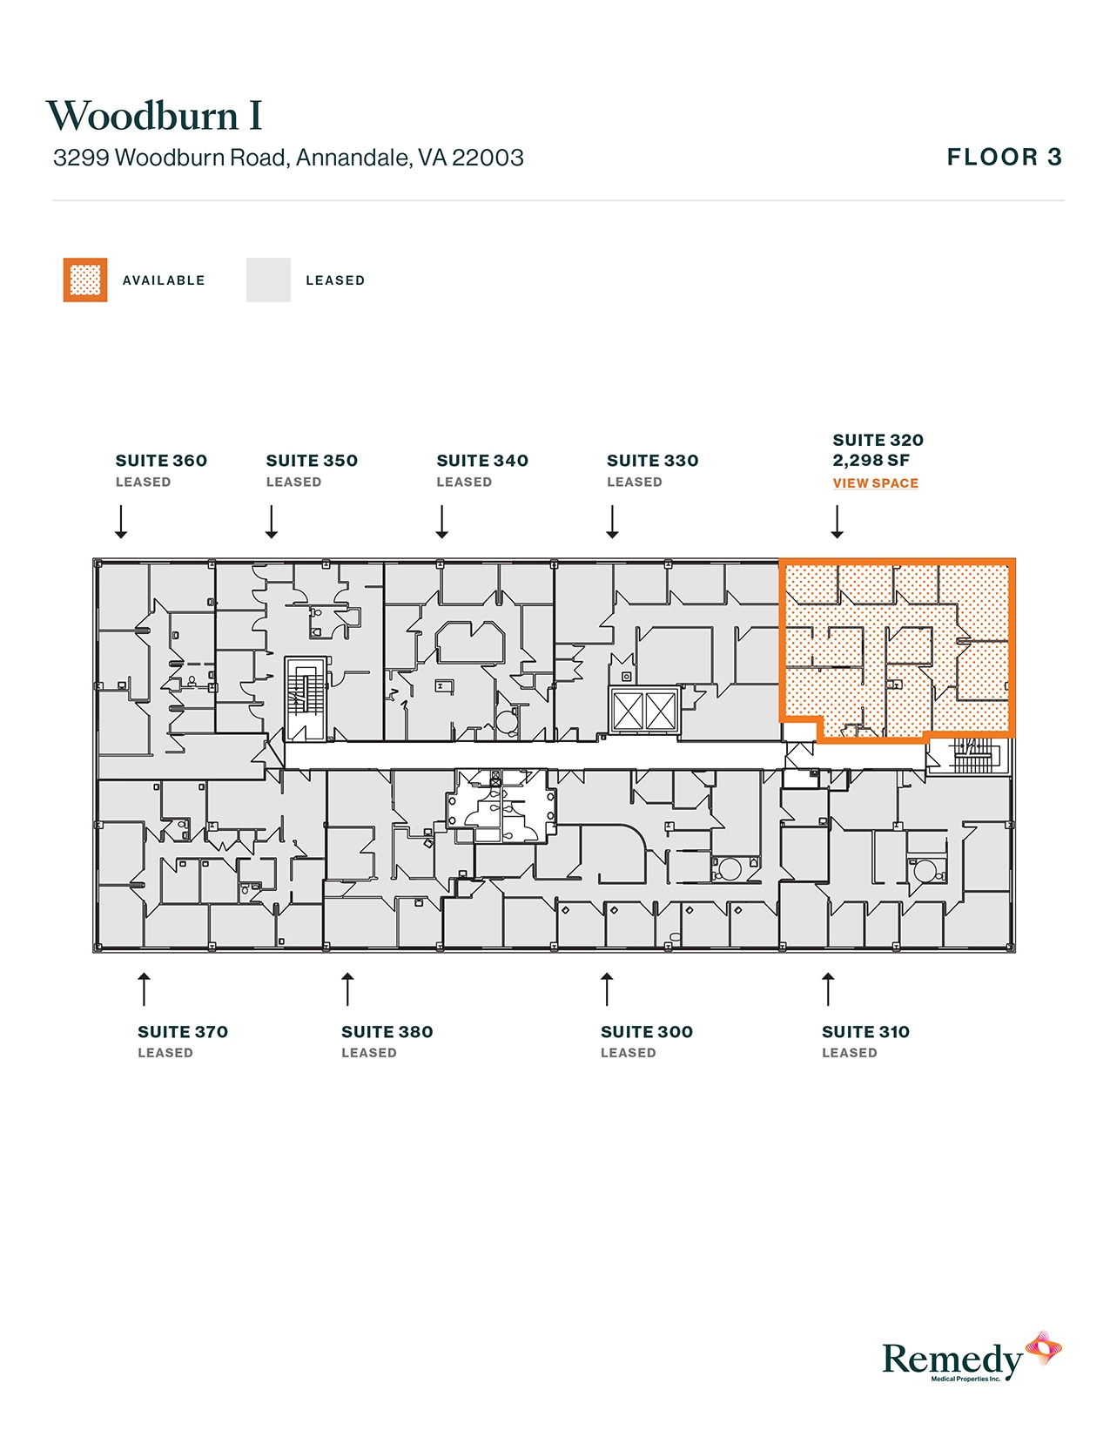Viewport: 1110px width, 1437px height.
Task: Click the Remedy Medical Properties logo
Action: (x=971, y=1357)
